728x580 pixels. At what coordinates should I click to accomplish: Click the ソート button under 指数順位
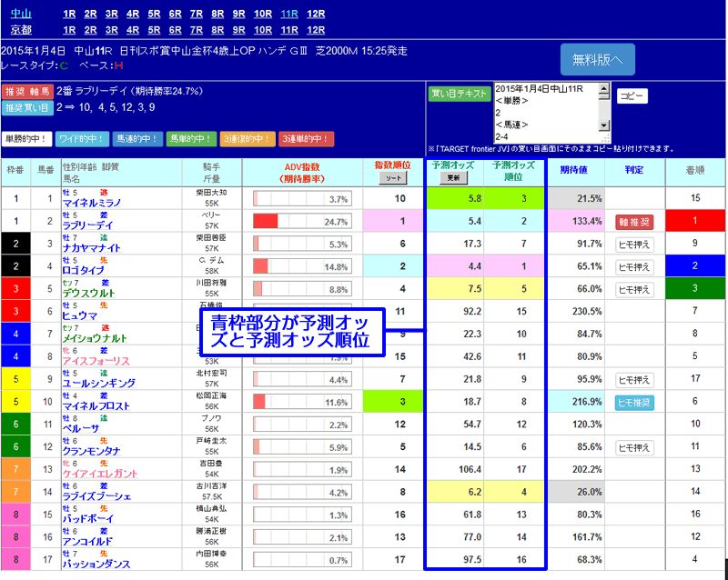click(393, 178)
